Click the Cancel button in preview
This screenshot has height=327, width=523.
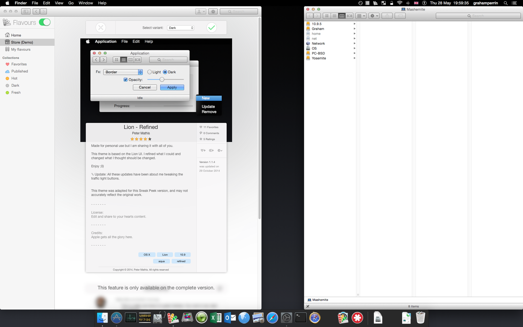pyautogui.click(x=145, y=87)
